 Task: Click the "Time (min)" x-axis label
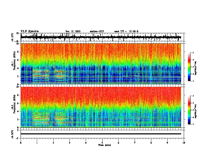(x=105, y=145)
